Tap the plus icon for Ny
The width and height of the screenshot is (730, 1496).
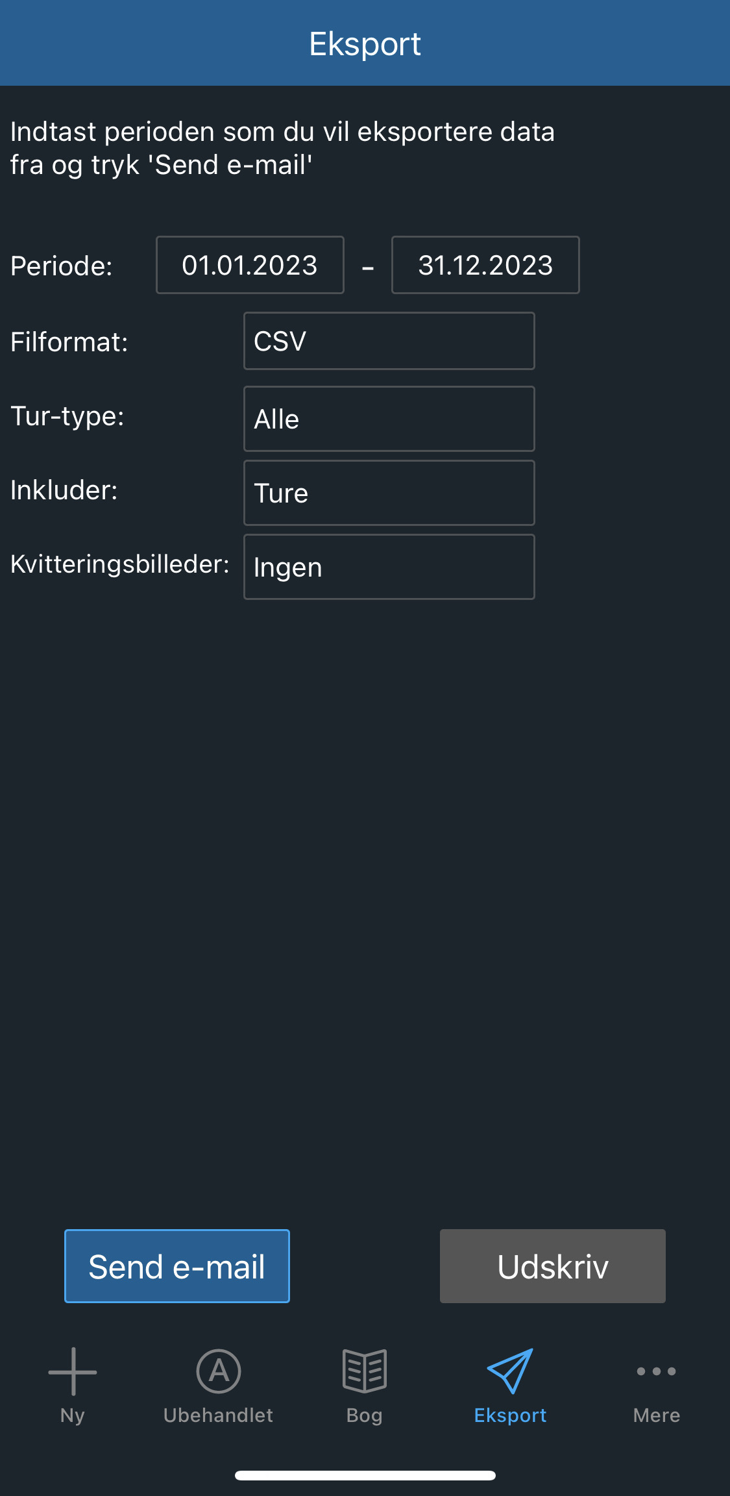click(x=73, y=1371)
